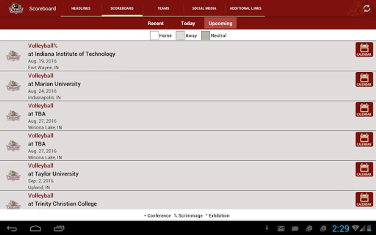Open Android recent apps button
The width and height of the screenshot is (376, 235).
click(59, 229)
